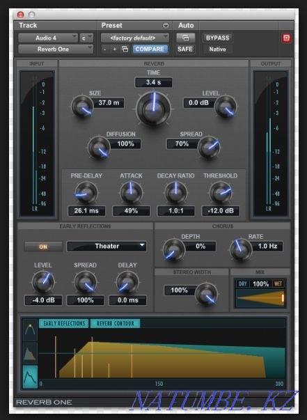Show the reverb contour graph view icon
This screenshot has height=420, width=307.
[30, 376]
